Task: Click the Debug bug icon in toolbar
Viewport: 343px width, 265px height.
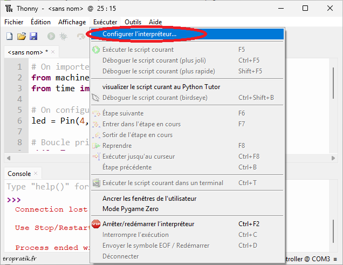Action: tap(64, 36)
